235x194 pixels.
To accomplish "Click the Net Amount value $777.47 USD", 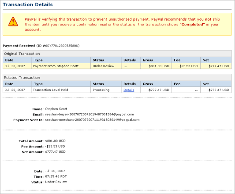I will [x=55, y=152].
